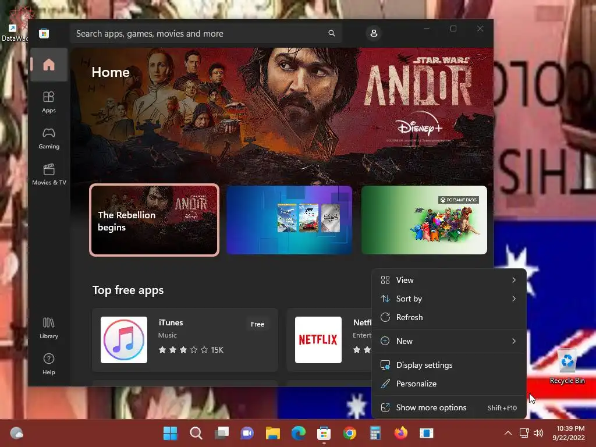Expand the Sort by submenu chevron

point(514,299)
